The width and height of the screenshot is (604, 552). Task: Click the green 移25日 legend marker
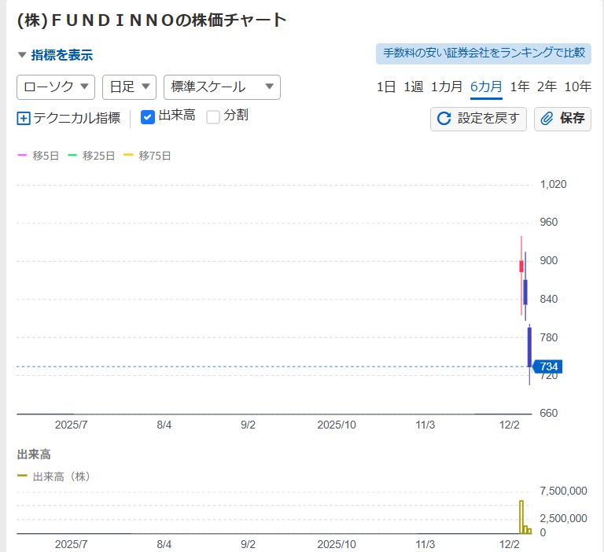tap(72, 156)
